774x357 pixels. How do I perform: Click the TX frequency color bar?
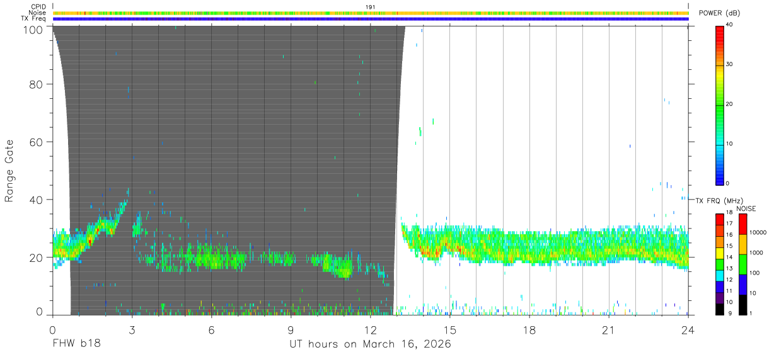coord(719,264)
